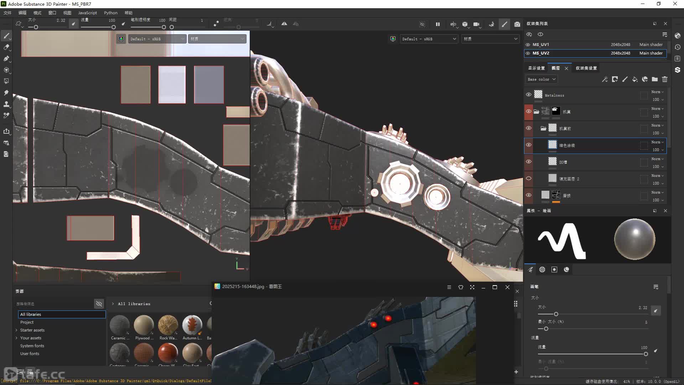Open the JavaScript menu

pyautogui.click(x=87, y=13)
